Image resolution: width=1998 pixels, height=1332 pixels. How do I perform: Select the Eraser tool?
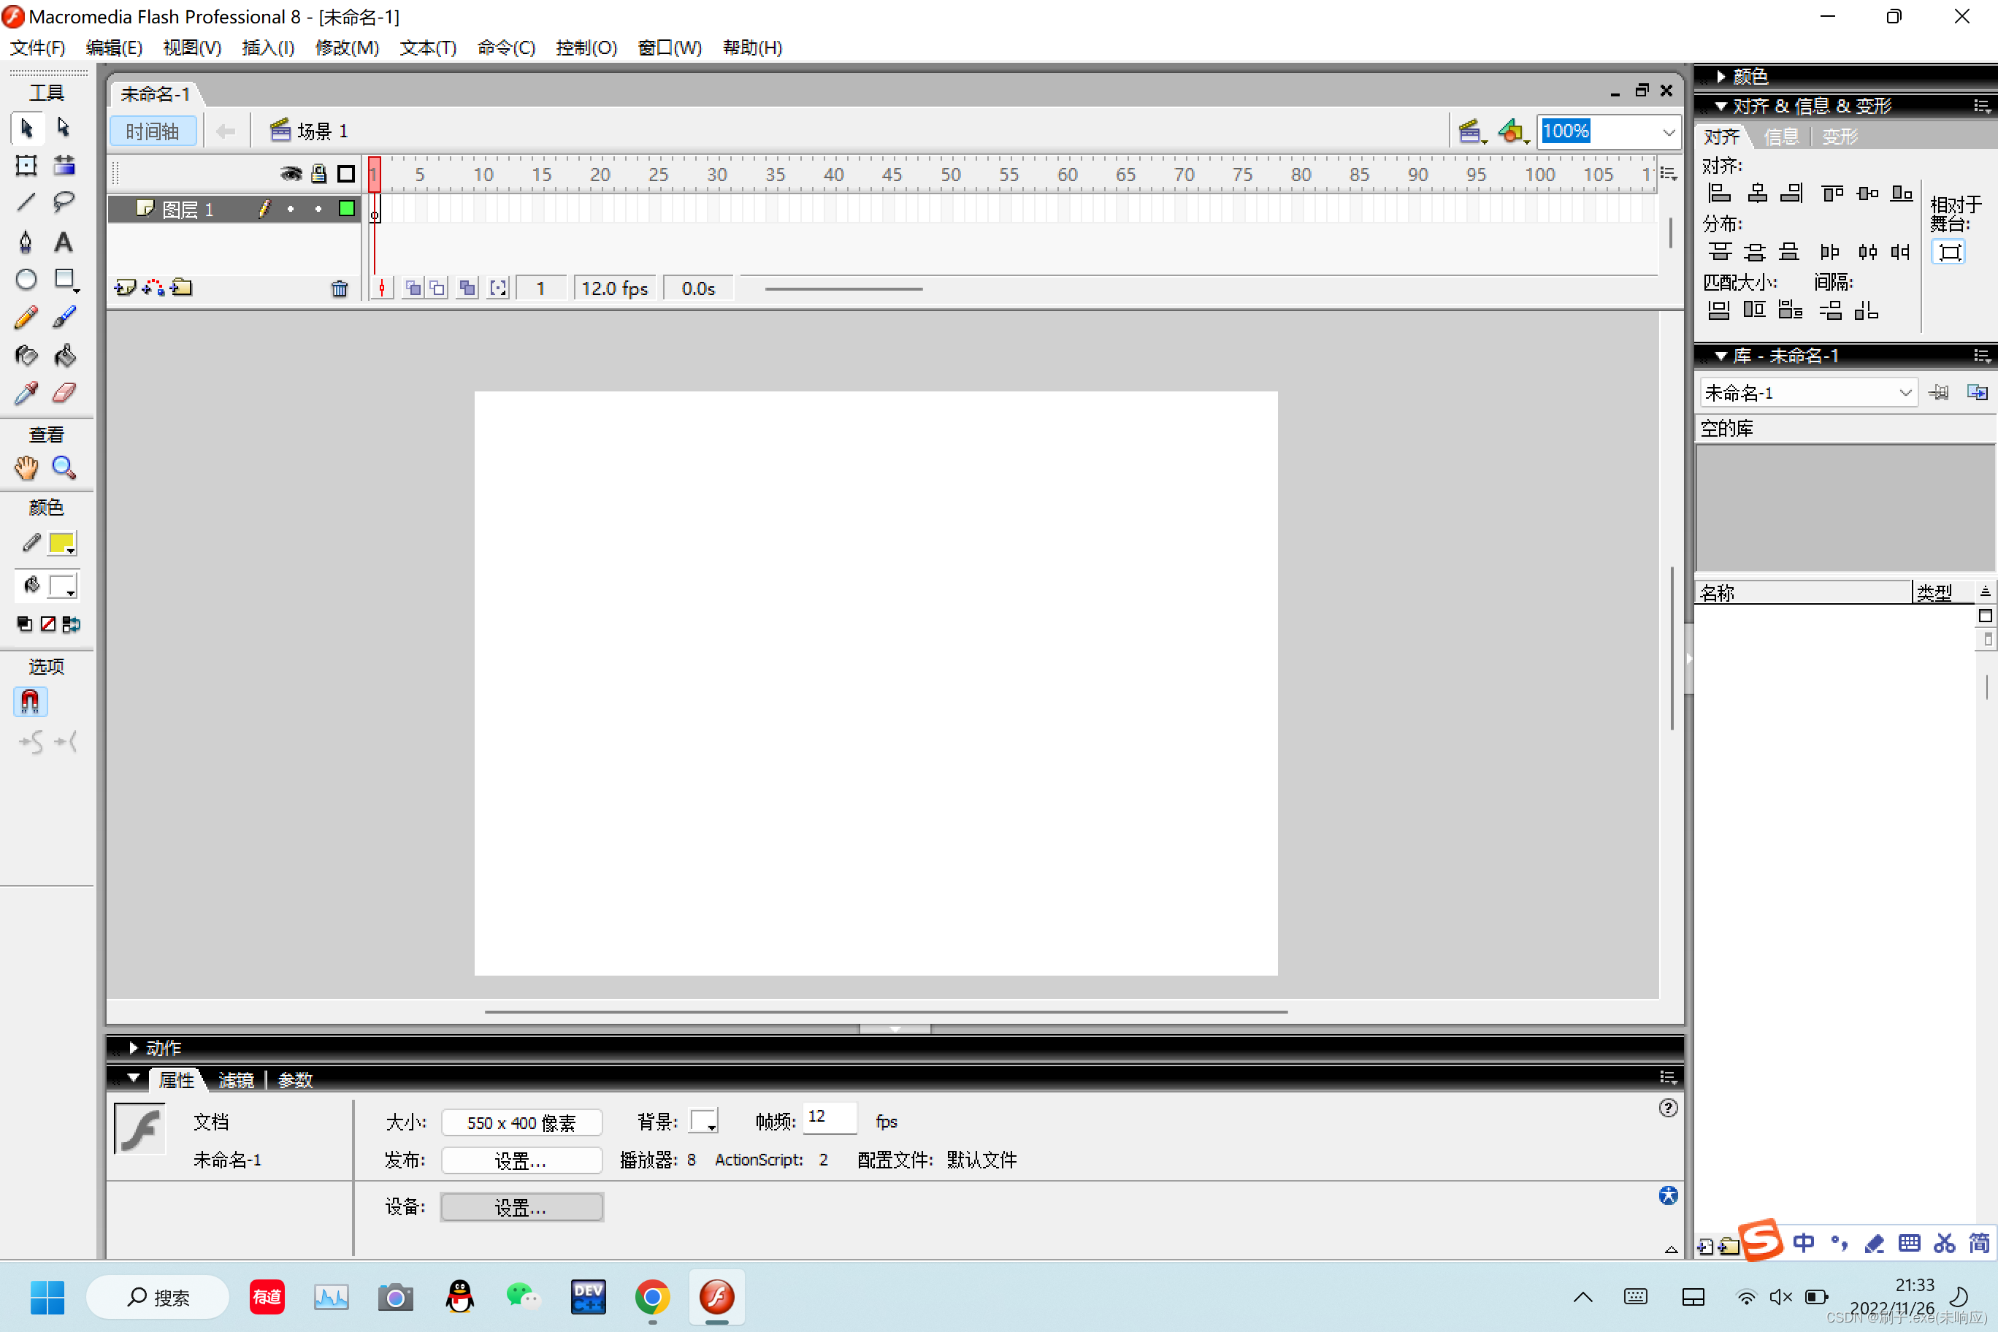click(x=64, y=392)
